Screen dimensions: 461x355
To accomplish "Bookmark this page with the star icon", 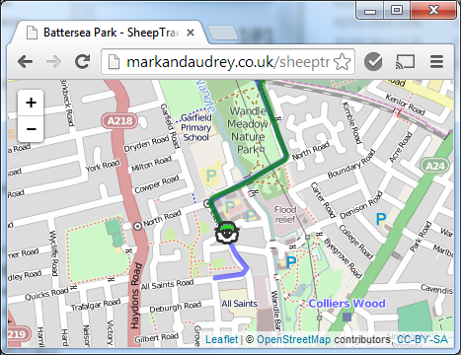I will click(342, 62).
